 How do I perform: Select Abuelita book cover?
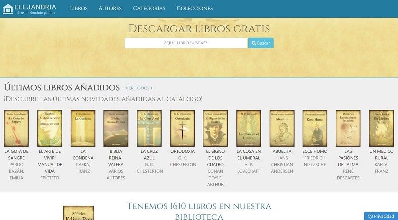(282, 128)
